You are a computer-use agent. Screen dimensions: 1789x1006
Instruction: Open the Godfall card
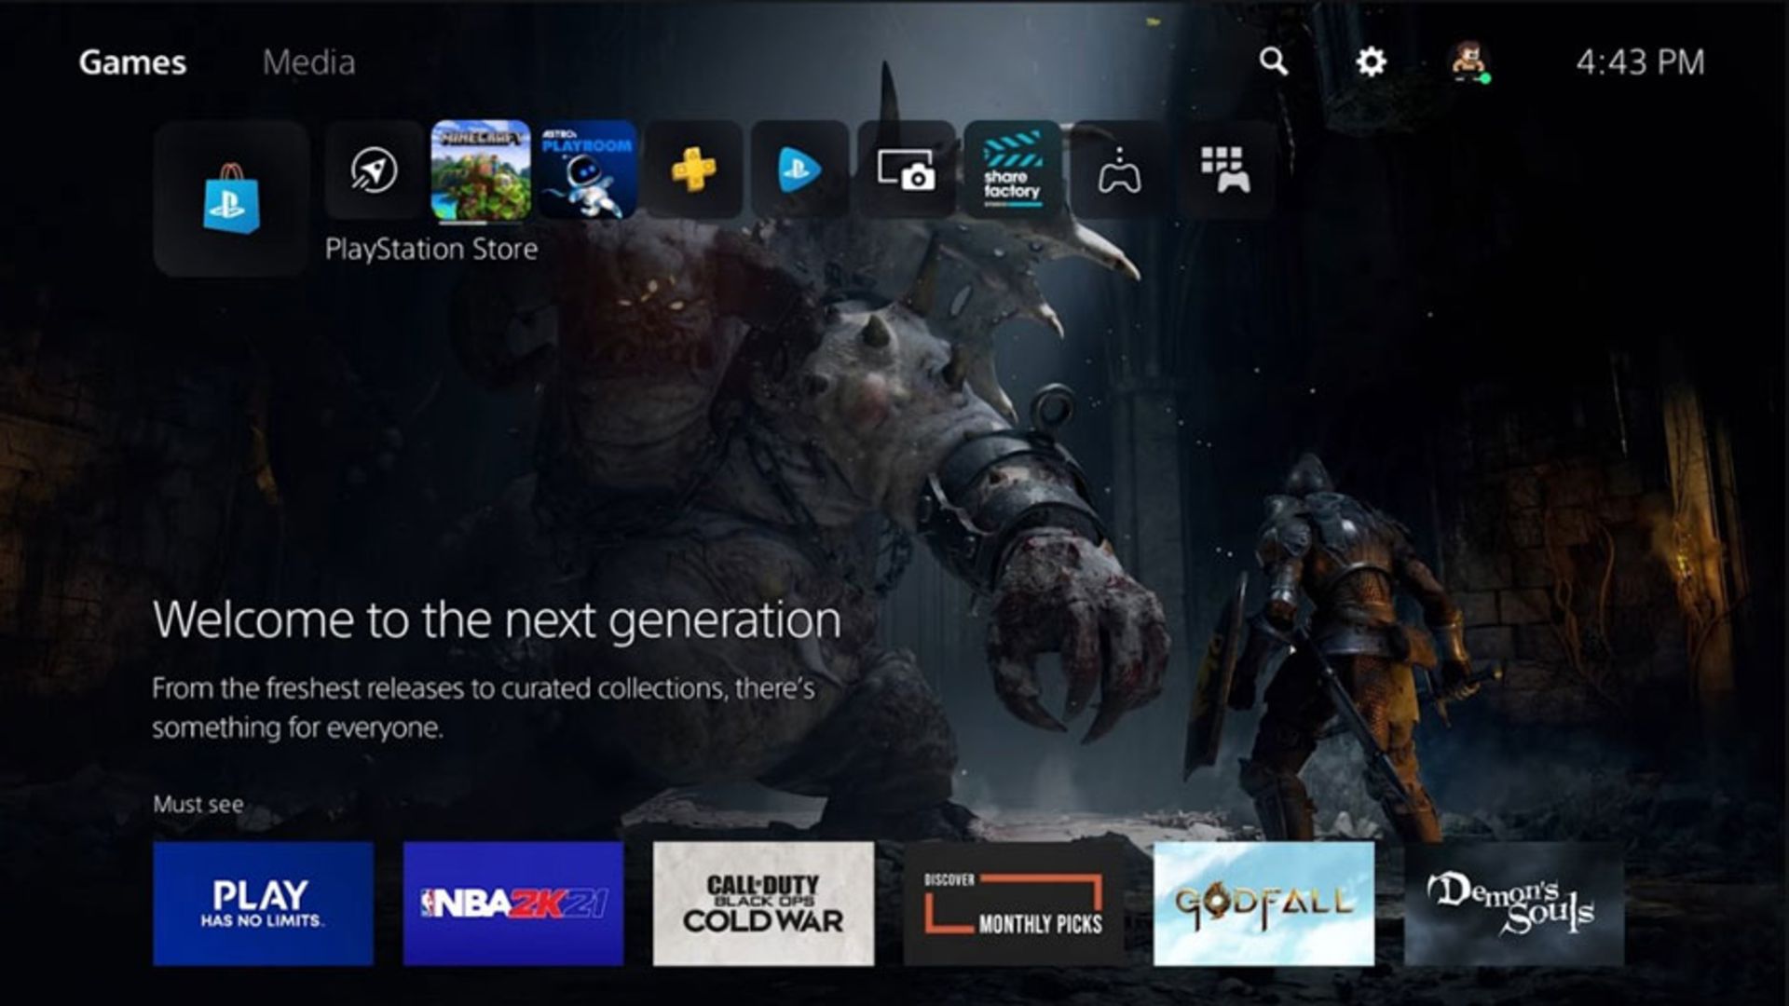point(1263,904)
